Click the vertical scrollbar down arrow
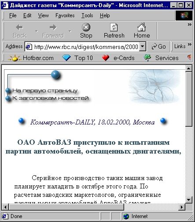Screen dimensions: 195x222 pyautogui.click(x=189, y=200)
